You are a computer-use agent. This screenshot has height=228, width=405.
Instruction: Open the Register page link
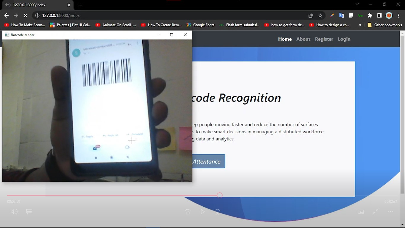coord(324,39)
